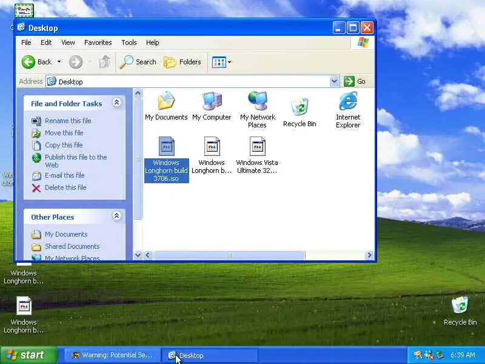
Task: Toggle the Folders pane button
Action: point(182,62)
